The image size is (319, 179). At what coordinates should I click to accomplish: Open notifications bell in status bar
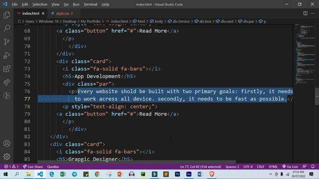point(313,167)
